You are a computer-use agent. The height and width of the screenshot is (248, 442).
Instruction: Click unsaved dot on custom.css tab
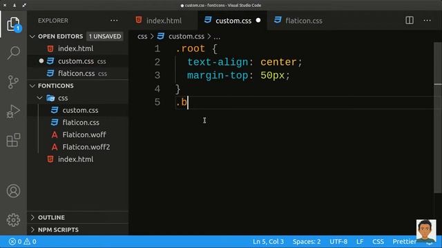[258, 20]
